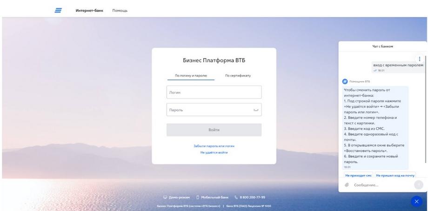Screen dimensions: 428x211
Task: Focus the Логин input field
Action: pos(214,92)
